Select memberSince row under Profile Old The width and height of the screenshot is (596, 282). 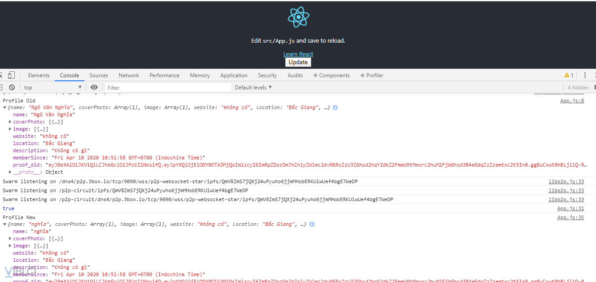coord(109,158)
